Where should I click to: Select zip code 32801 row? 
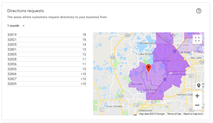coord(47,49)
